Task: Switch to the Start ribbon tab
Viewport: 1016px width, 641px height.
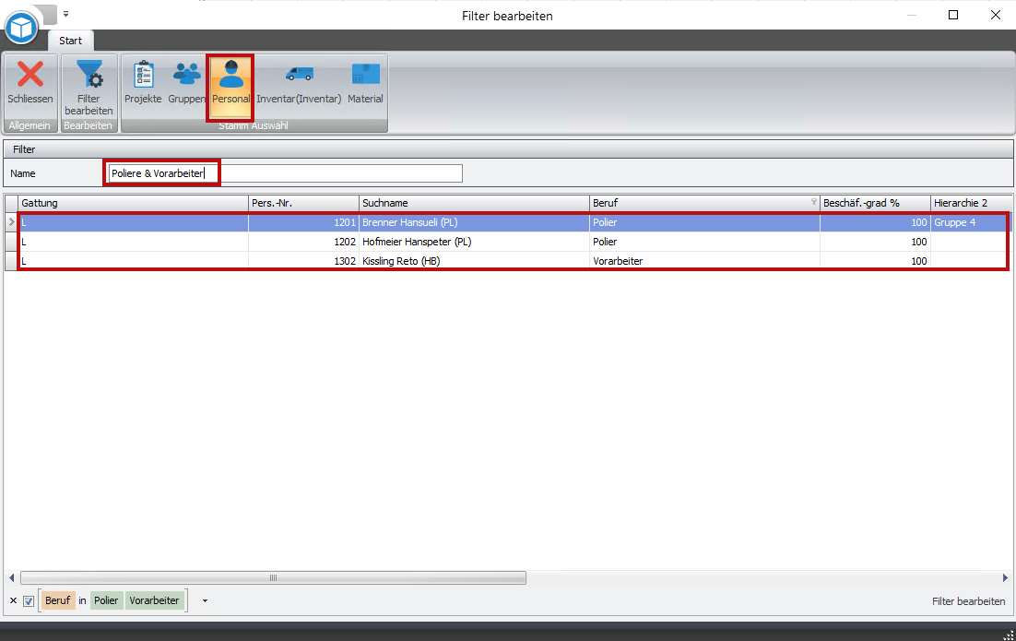Action: (x=70, y=41)
